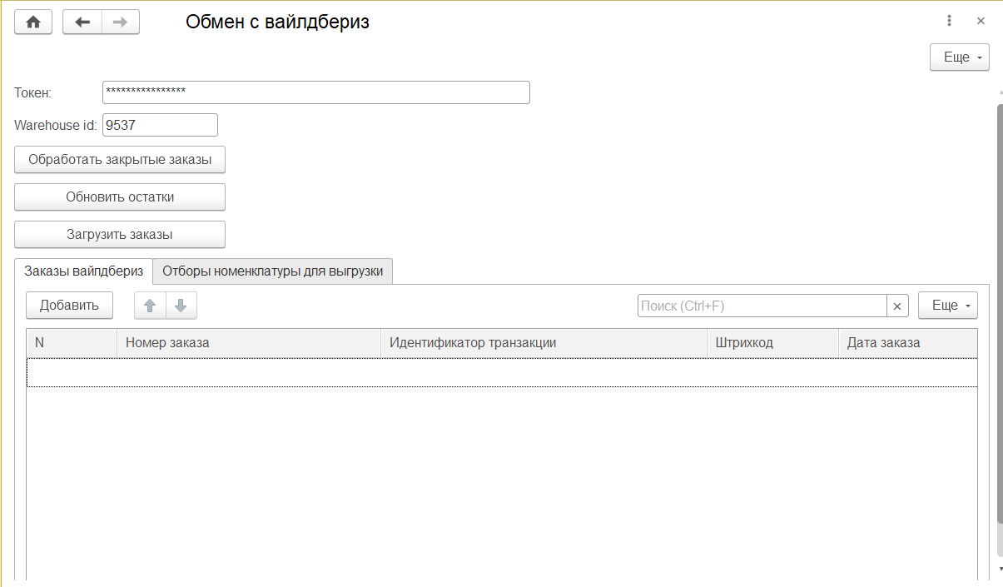Open Отборы номенклатуры для выгрузки tab
Image resolution: width=1003 pixels, height=587 pixels.
(x=273, y=271)
